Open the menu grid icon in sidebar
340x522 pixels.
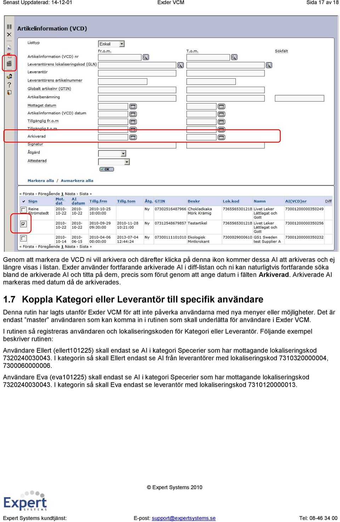tap(9, 27)
